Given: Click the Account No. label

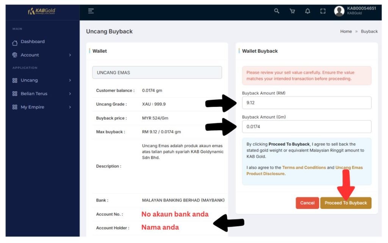Looking at the screenshot, I should pos(110,214).
